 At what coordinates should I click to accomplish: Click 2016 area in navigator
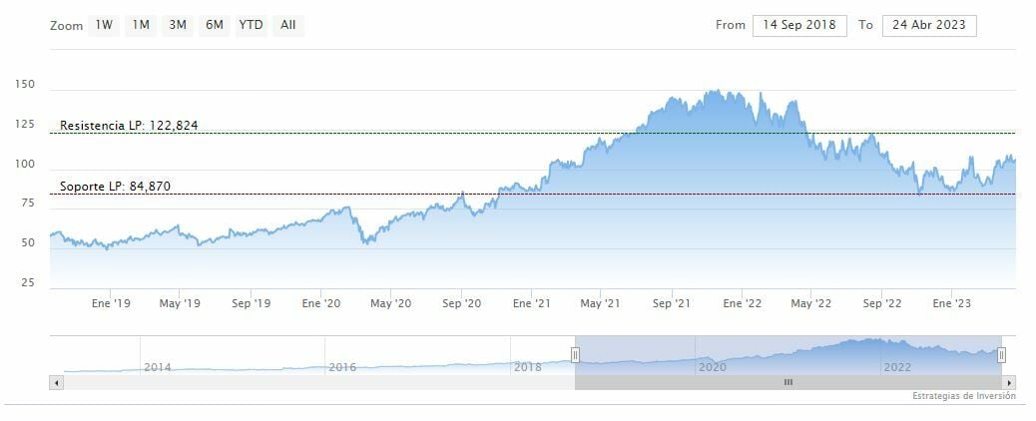click(x=342, y=367)
